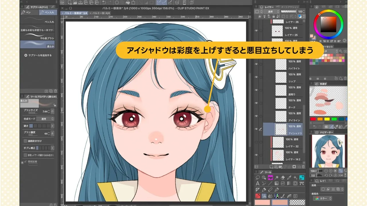Select the red pen tool icon
Screen dimensions: 367x206
point(258,196)
